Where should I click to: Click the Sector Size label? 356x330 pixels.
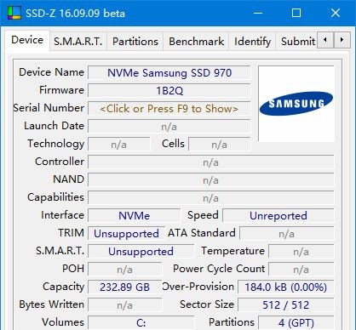click(207, 304)
